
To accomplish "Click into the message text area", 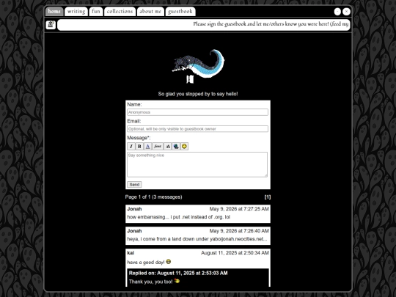I will pos(197,164).
